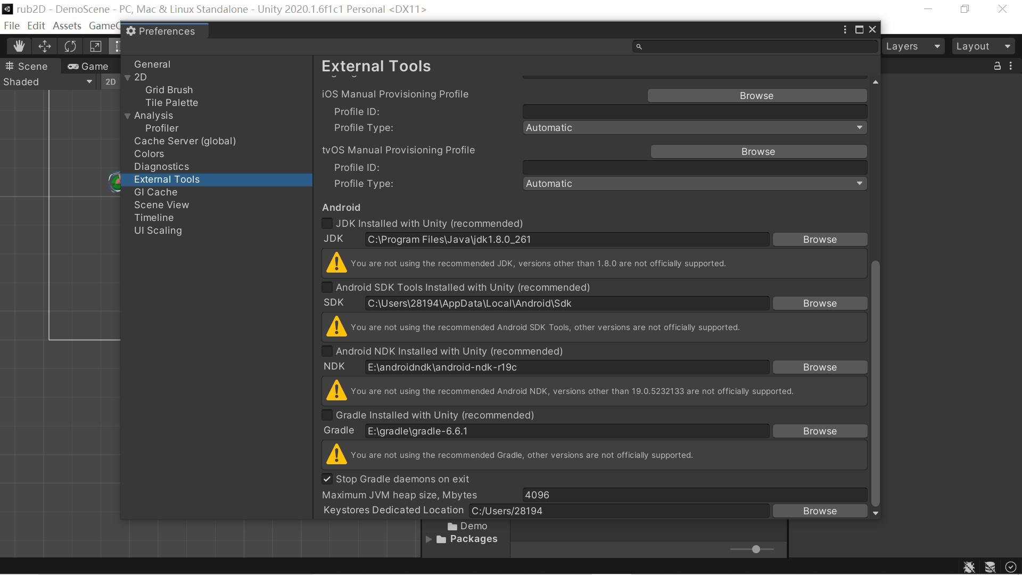The width and height of the screenshot is (1022, 575).
Task: Open the Layout dropdown
Action: pyautogui.click(x=983, y=46)
